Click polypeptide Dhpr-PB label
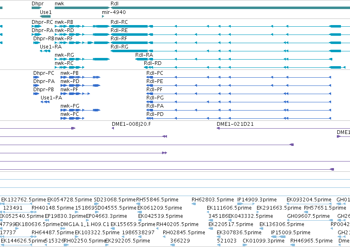This screenshot has width=350, height=247. tap(44, 90)
